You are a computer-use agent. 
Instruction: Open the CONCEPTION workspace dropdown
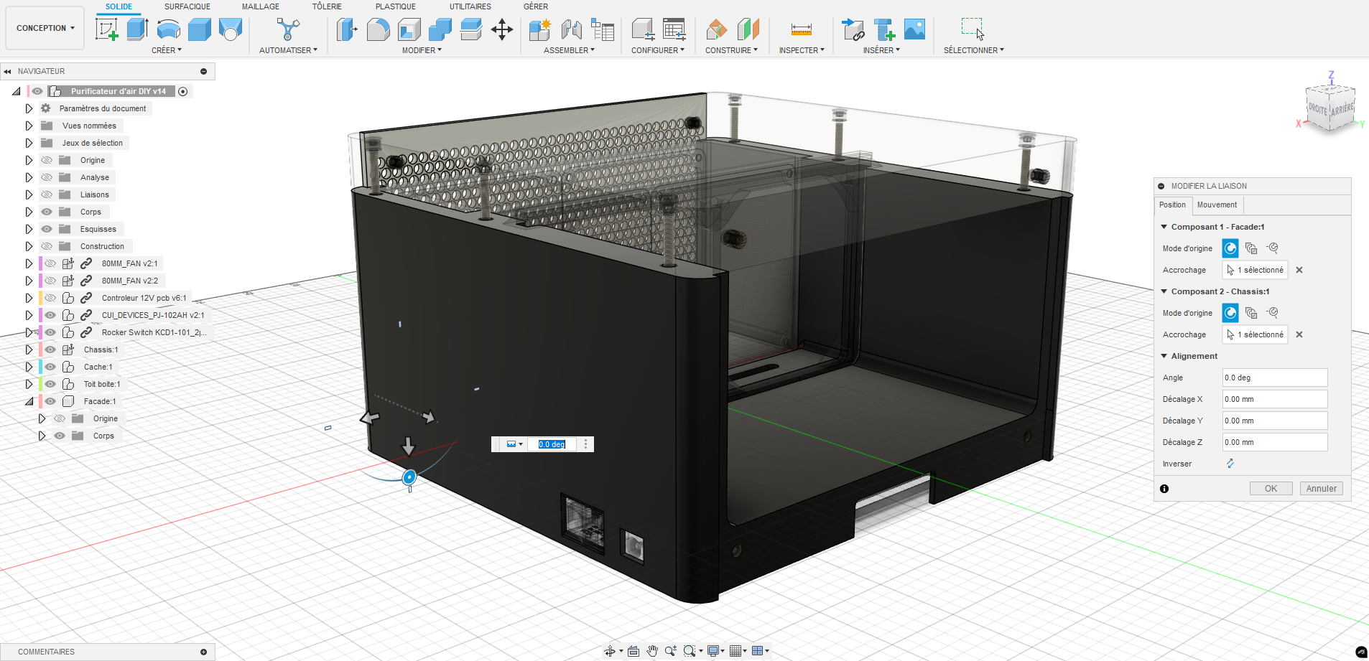pos(45,28)
